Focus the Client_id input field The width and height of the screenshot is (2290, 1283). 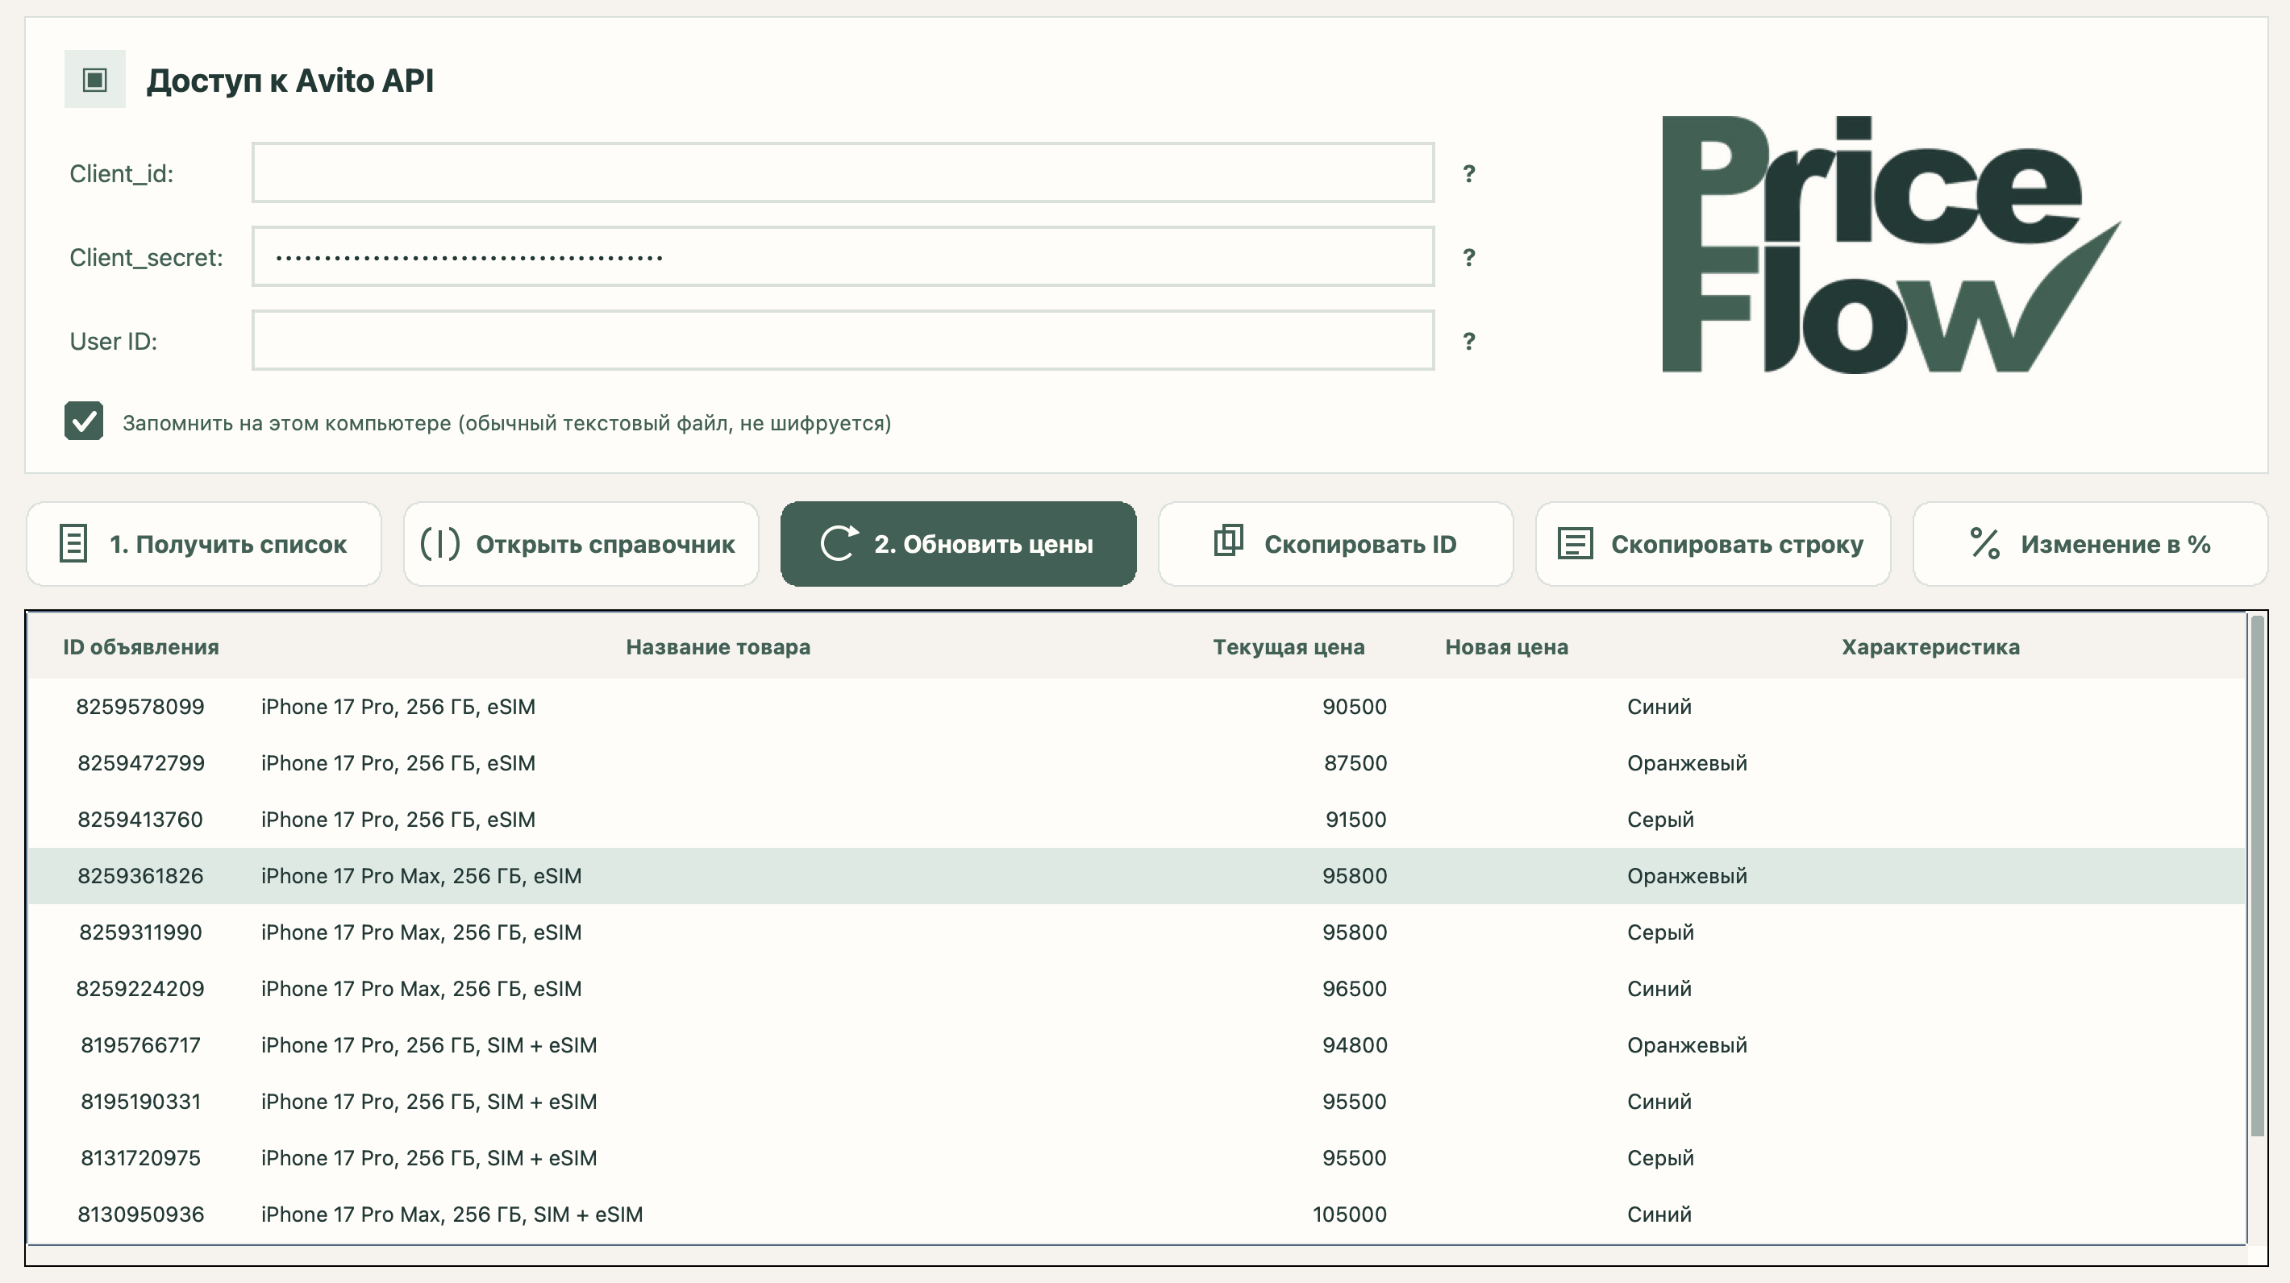[843, 172]
